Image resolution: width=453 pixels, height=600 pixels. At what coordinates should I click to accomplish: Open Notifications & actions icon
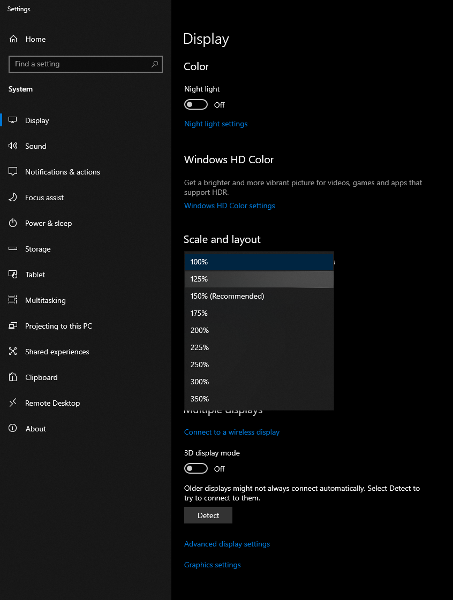(13, 172)
